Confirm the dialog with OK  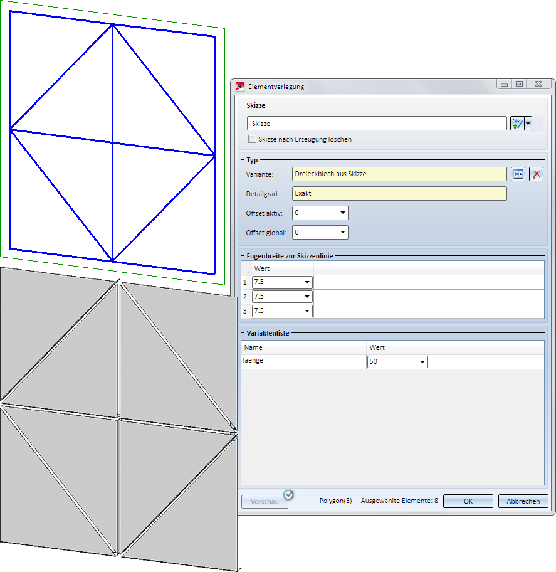click(x=468, y=501)
